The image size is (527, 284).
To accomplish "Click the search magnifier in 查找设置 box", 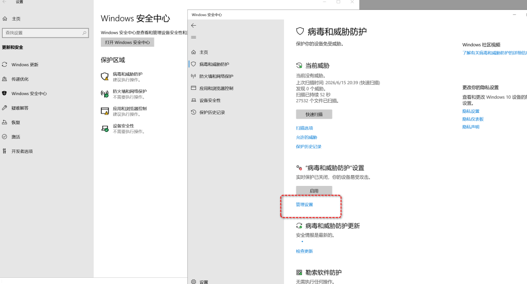I will [x=84, y=33].
